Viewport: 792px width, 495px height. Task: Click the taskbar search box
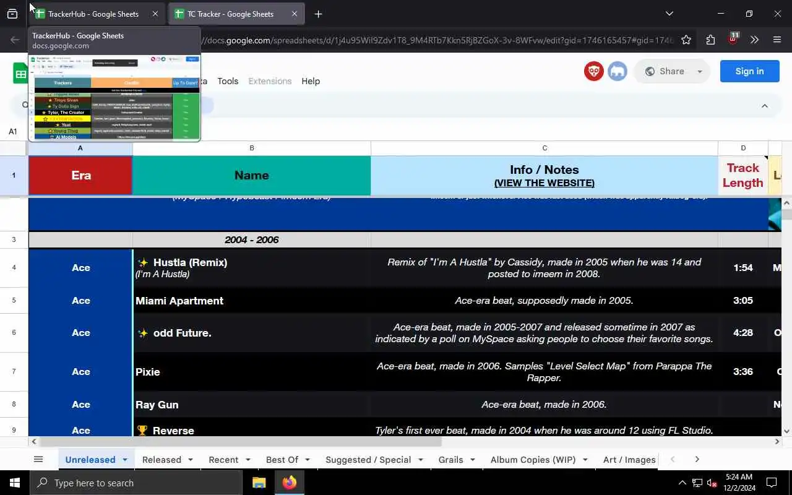tap(136, 483)
